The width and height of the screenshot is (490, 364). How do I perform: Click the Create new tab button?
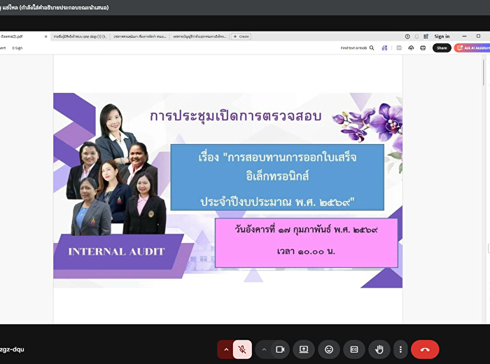tap(241, 36)
